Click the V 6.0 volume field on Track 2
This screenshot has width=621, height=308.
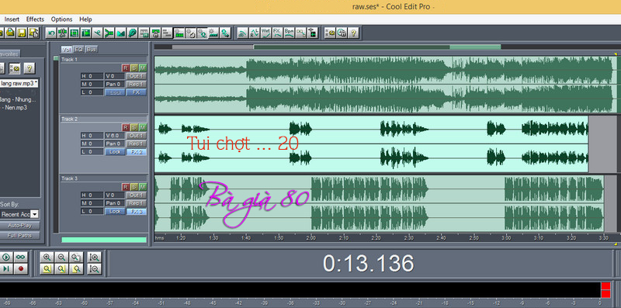click(115, 136)
